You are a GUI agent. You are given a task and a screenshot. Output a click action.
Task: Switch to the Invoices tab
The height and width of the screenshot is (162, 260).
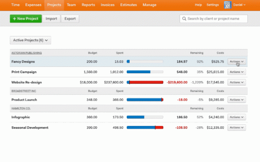[x=107, y=5]
